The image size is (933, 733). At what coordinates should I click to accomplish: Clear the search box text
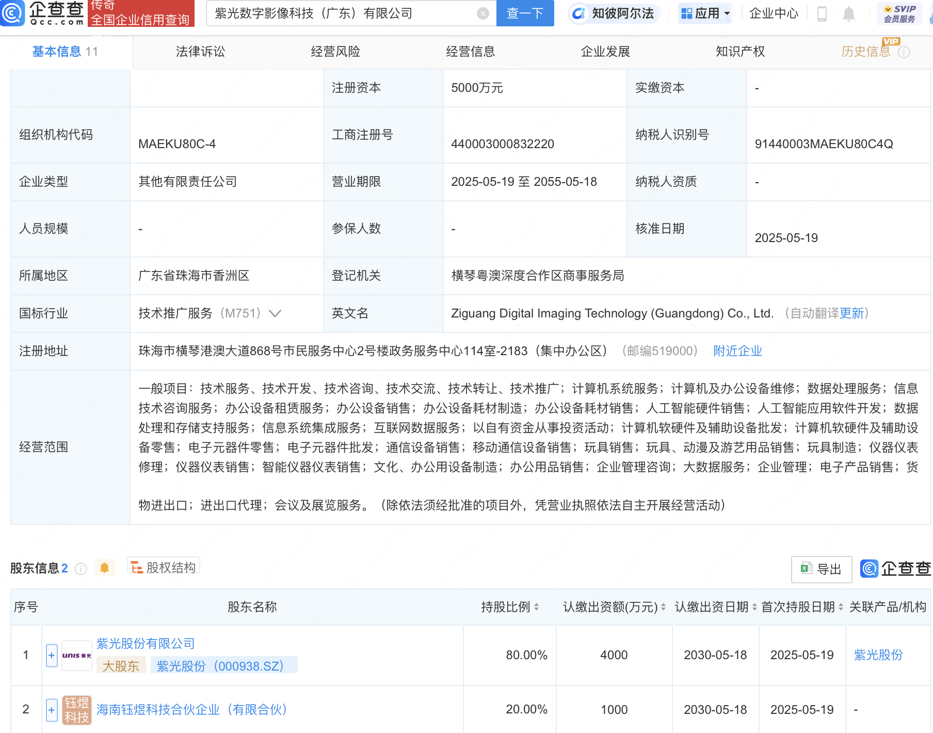[482, 13]
